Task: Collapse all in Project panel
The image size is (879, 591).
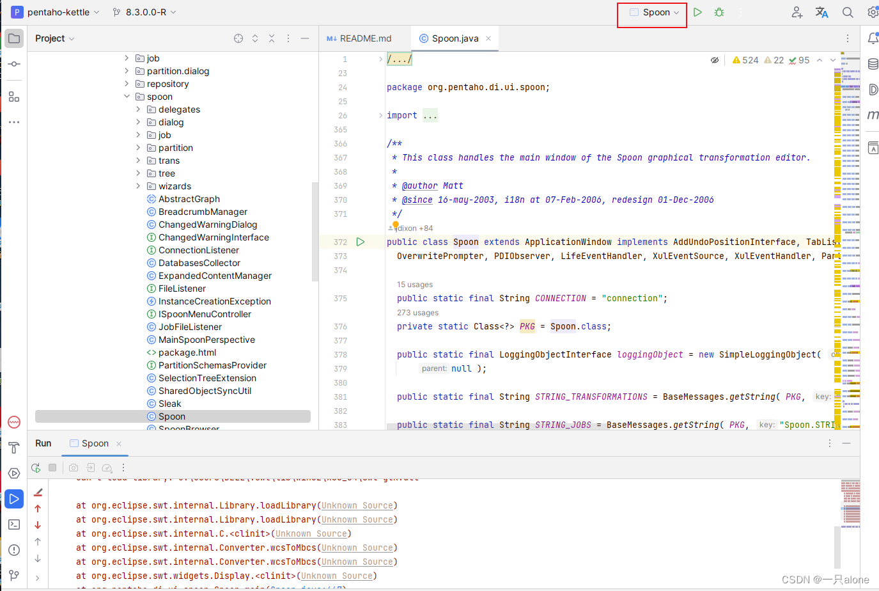Action: click(x=272, y=38)
